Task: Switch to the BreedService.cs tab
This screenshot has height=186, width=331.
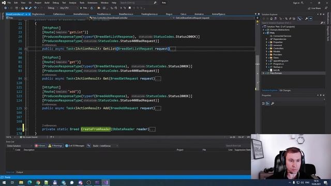Action: tap(126, 14)
